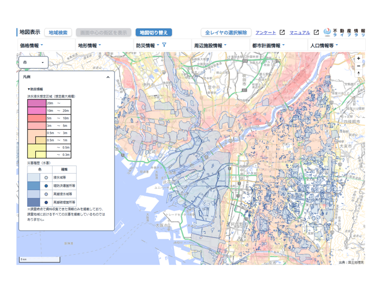Click 全レイヤの選択解除 button

coord(226,33)
